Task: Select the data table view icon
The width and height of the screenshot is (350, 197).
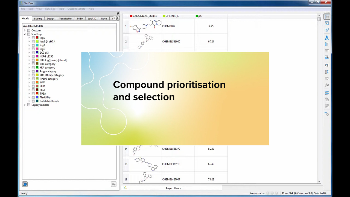Action: (327, 16)
